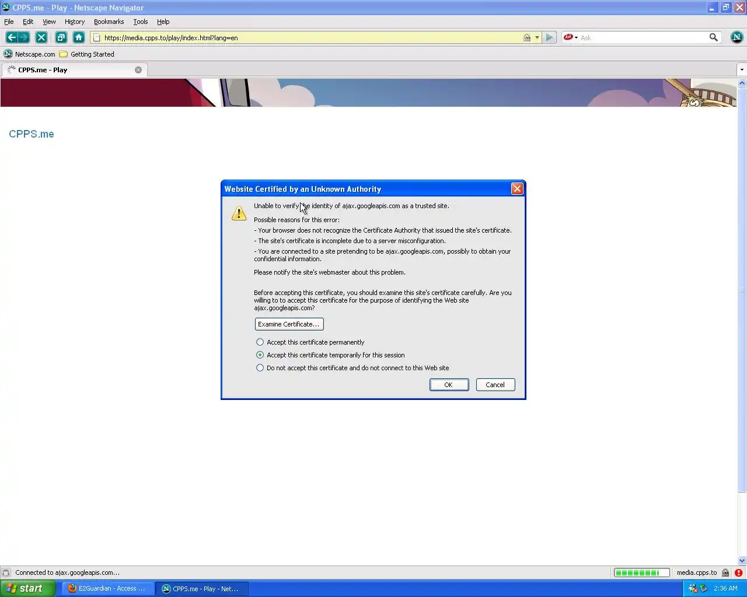Confirm the certificate dialog with OK
Screen dimensions: 747x597
click(449, 385)
